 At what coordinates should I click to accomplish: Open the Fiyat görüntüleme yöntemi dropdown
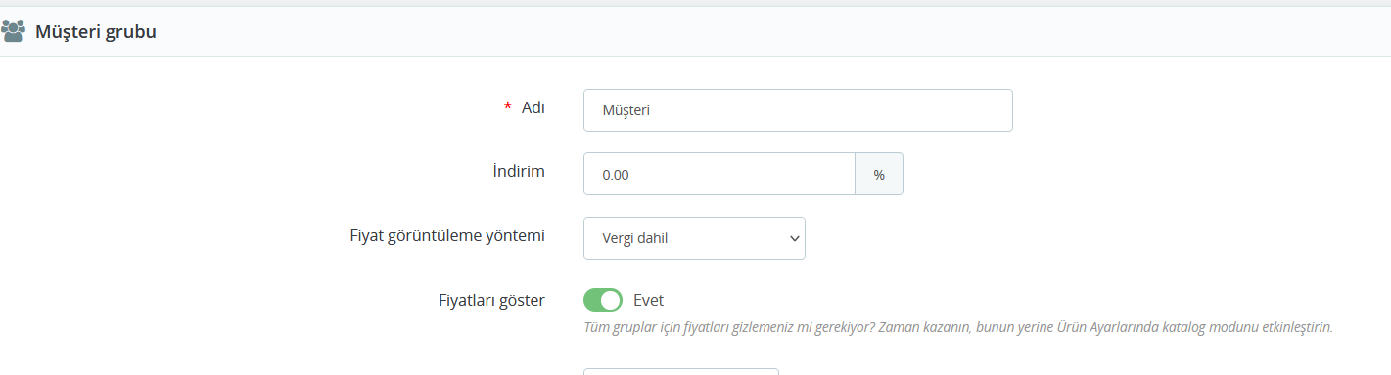pos(694,238)
